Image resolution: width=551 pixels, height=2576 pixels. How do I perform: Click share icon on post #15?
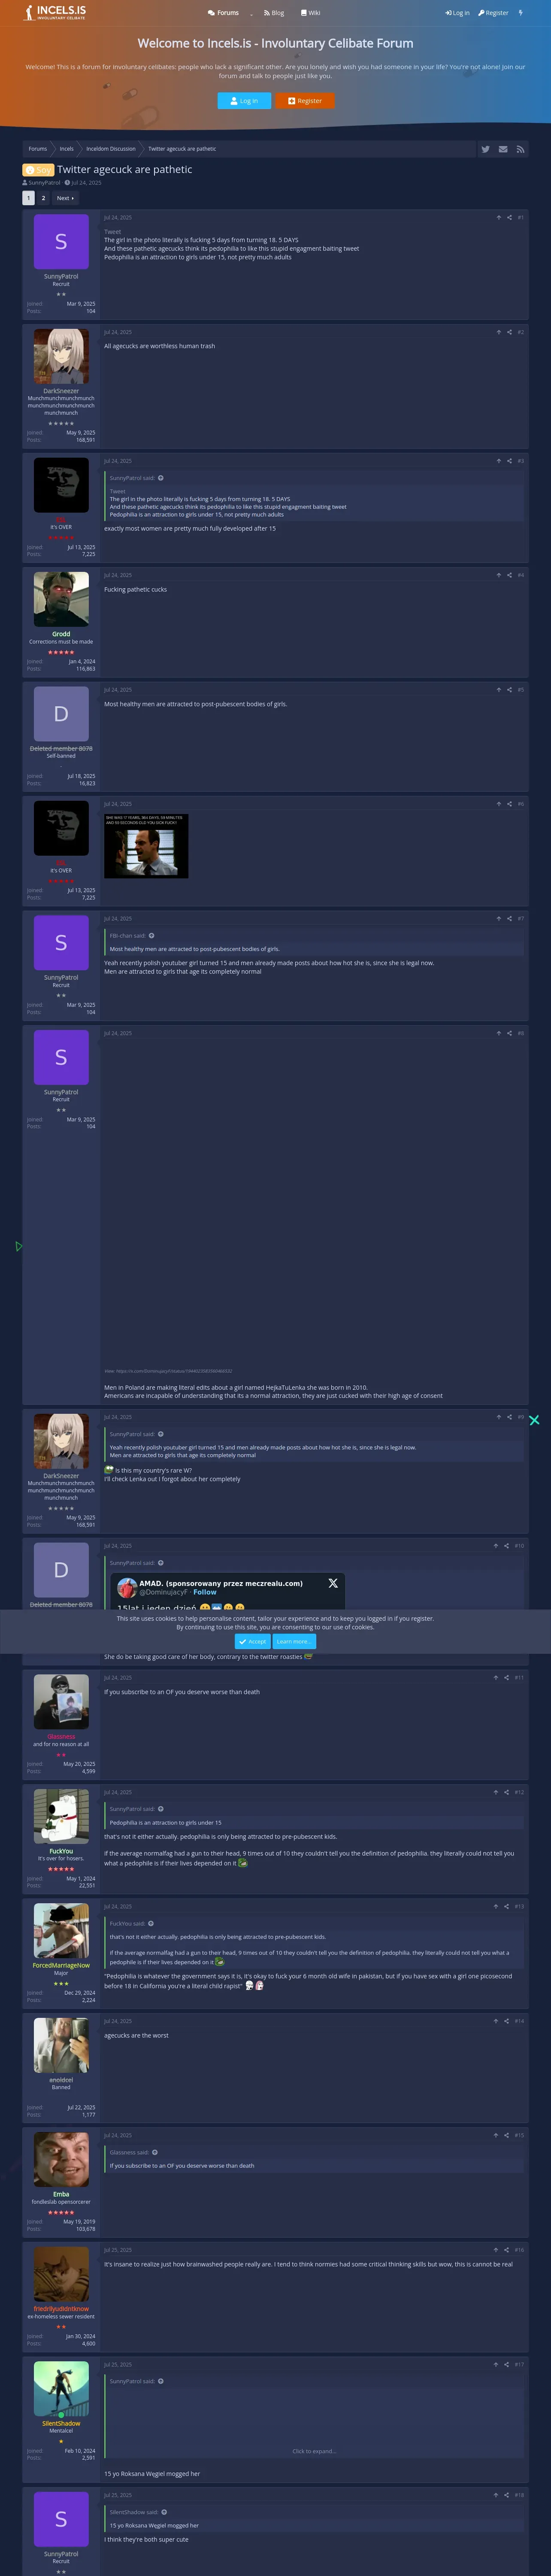506,2135
